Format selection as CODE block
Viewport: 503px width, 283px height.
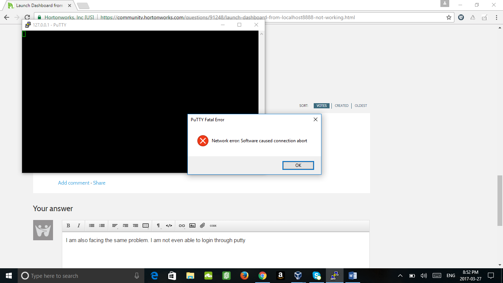(212, 226)
